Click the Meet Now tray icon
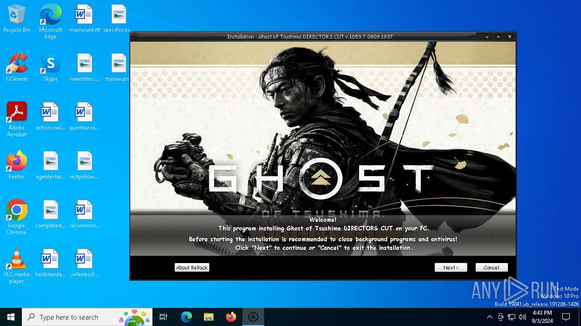Image resolution: width=581 pixels, height=326 pixels. pos(501,317)
